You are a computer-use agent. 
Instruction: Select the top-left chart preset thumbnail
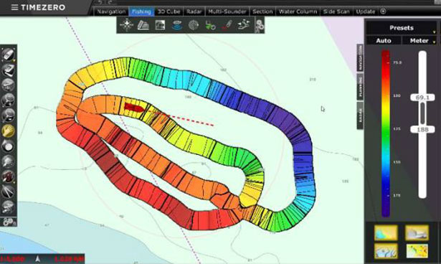(x=386, y=232)
